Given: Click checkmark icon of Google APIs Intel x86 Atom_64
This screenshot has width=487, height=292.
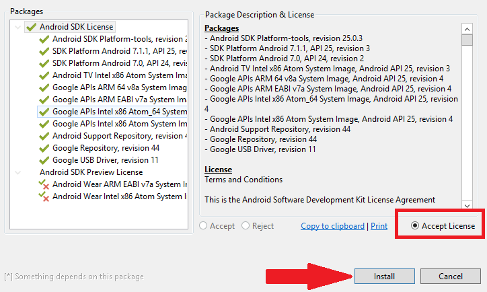Looking at the screenshot, I should coord(44,112).
